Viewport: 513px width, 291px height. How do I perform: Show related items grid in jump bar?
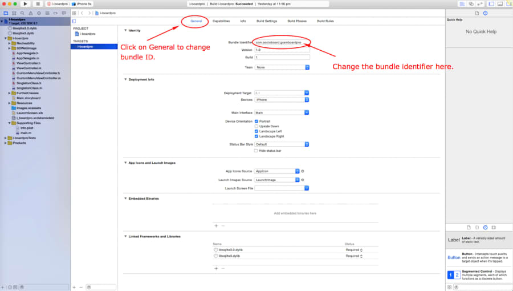[x=74, y=13]
